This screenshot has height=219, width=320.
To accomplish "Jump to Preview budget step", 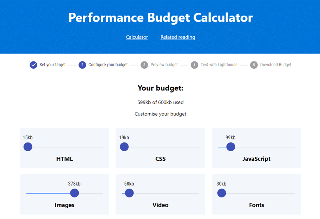I will tap(164, 65).
